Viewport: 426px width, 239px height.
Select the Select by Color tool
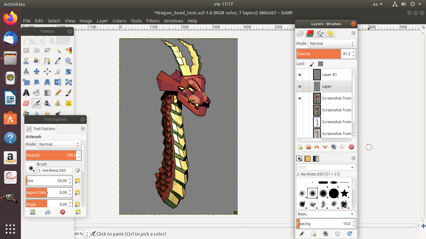69,50
